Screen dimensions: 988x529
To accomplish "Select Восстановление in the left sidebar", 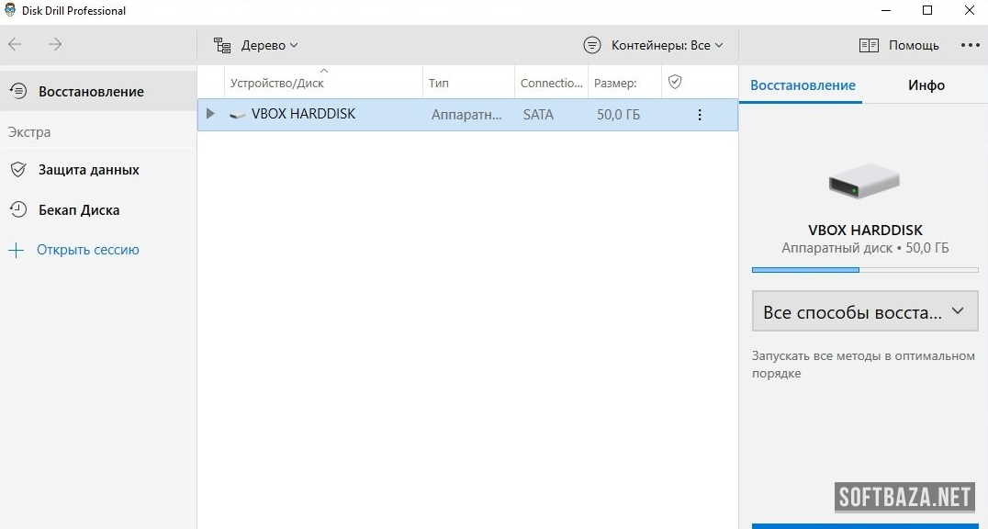I will 91,92.
